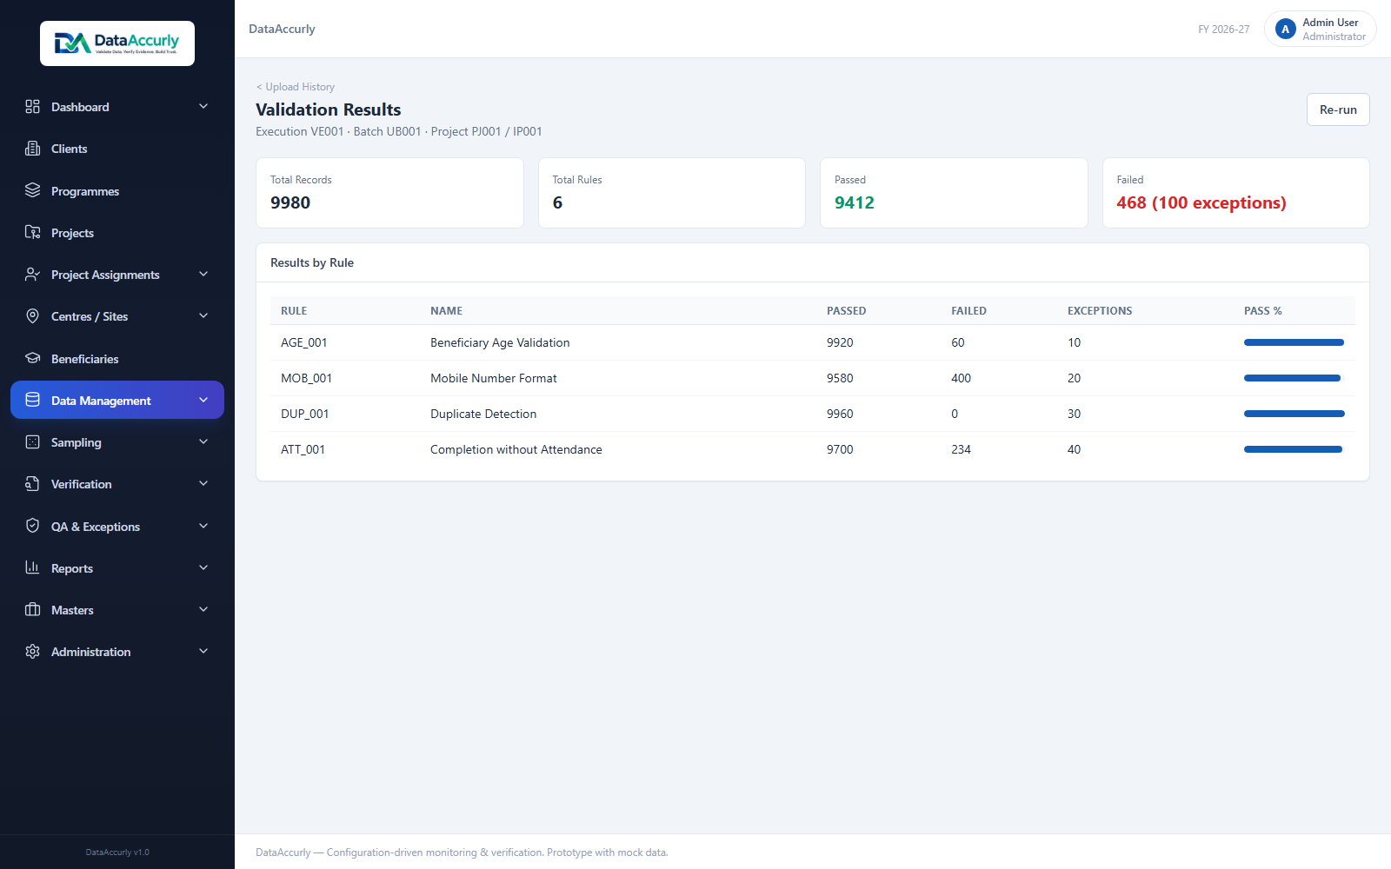Click the Projects folder icon

point(32,232)
